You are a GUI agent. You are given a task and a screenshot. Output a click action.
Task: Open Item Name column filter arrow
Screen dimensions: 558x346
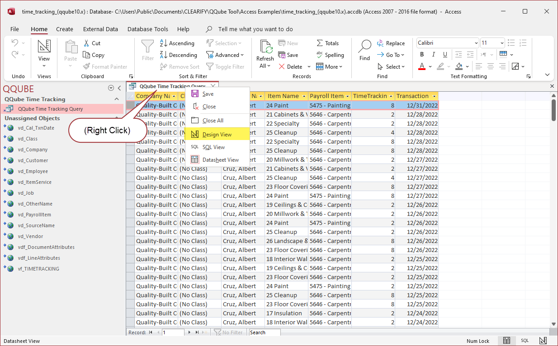tap(304, 96)
